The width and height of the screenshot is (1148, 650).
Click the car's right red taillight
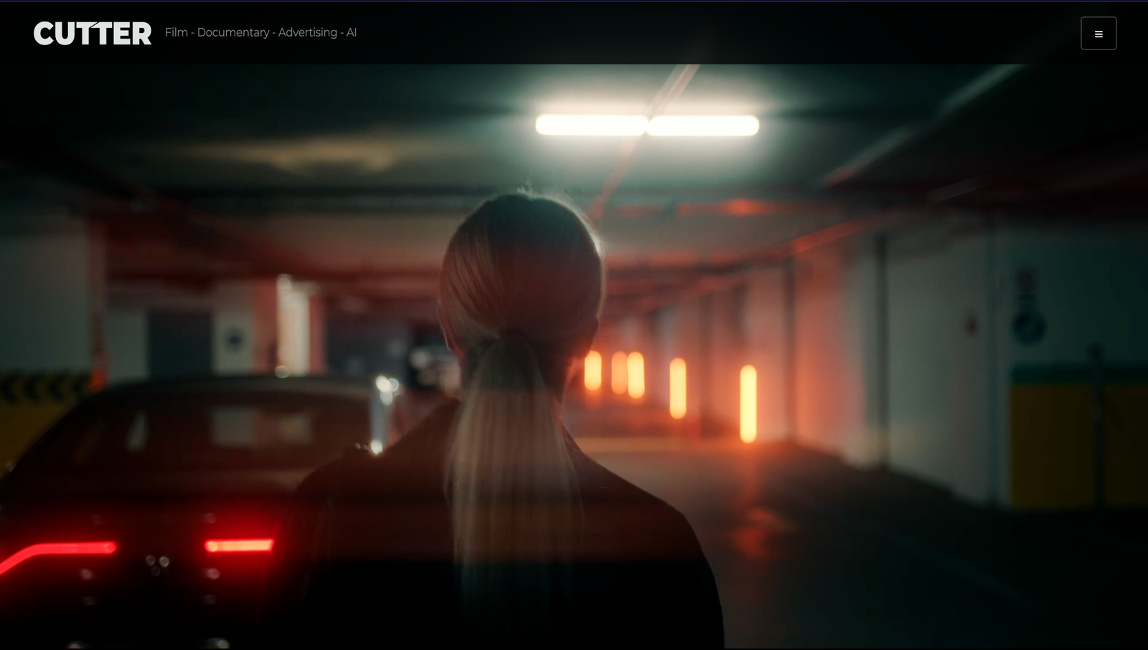[x=239, y=545]
